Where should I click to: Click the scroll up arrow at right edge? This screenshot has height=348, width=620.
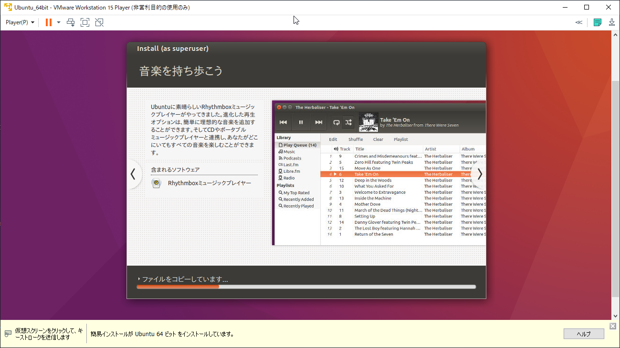[616, 34]
